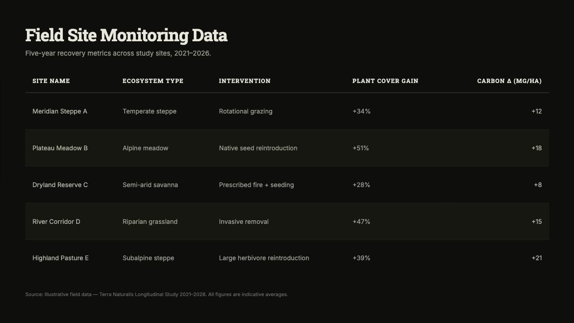Screen dimensions: 574x323
Task: Select the Riparian grassland cell
Action: click(x=150, y=222)
